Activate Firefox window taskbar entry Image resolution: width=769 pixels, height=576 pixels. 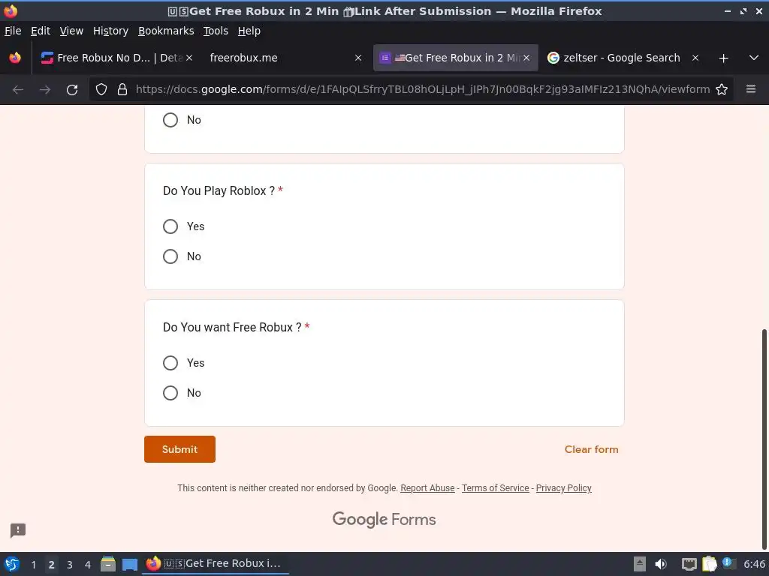[216, 564]
